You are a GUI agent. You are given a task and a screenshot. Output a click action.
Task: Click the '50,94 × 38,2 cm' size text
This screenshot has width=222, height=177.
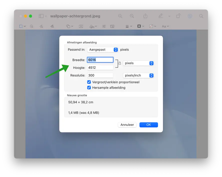pyautogui.click(x=81, y=102)
